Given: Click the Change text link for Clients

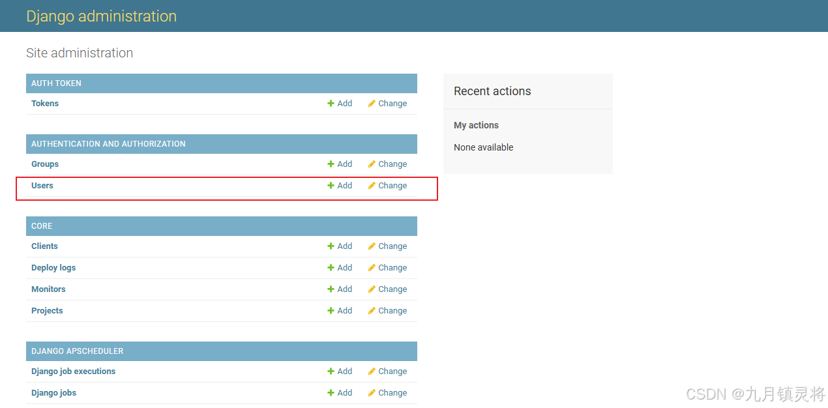Looking at the screenshot, I should tap(392, 246).
